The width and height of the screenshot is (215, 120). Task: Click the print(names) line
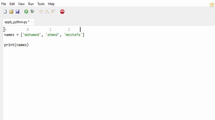(x=16, y=45)
